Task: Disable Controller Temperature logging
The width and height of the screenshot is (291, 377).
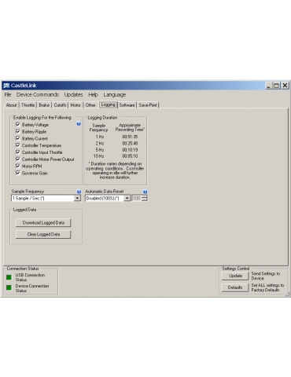Action: click(18, 145)
